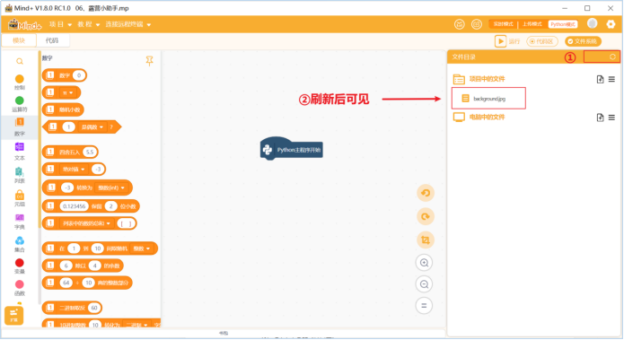Click the crop/screenshot tool on the canvas
The height and width of the screenshot is (340, 624).
click(x=425, y=240)
